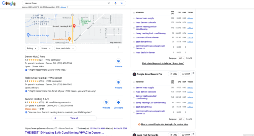Star 'davey heating & air conditioning' in People Also Search For

(x=134, y=103)
